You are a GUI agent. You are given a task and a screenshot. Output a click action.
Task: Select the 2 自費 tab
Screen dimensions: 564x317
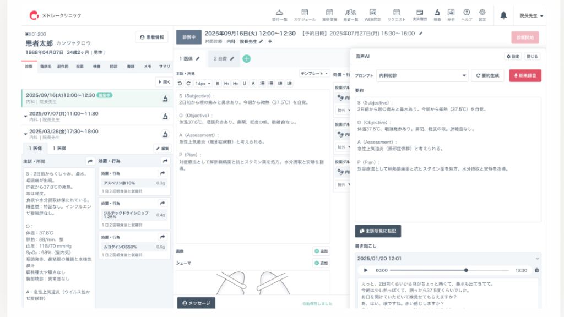pyautogui.click(x=223, y=59)
